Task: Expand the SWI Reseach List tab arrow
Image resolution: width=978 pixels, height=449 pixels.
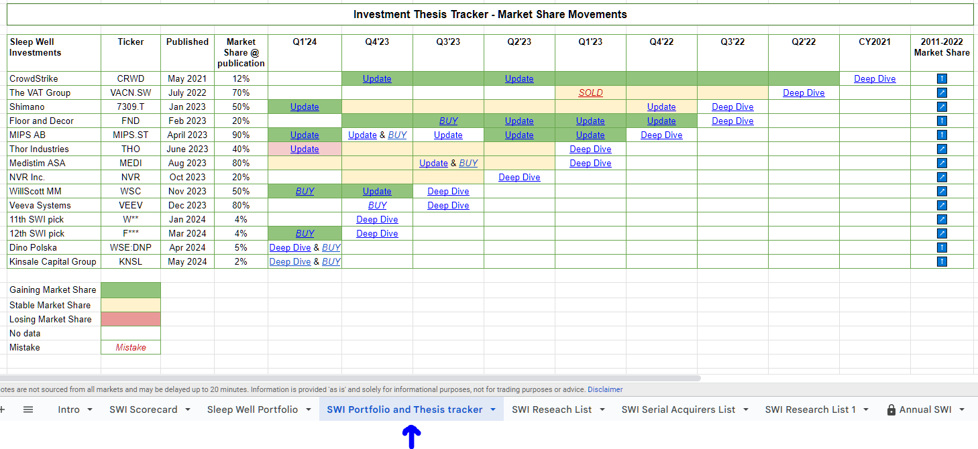Action: tap(602, 409)
